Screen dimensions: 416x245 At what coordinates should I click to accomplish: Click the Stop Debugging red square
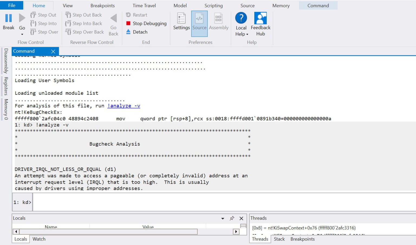point(128,24)
